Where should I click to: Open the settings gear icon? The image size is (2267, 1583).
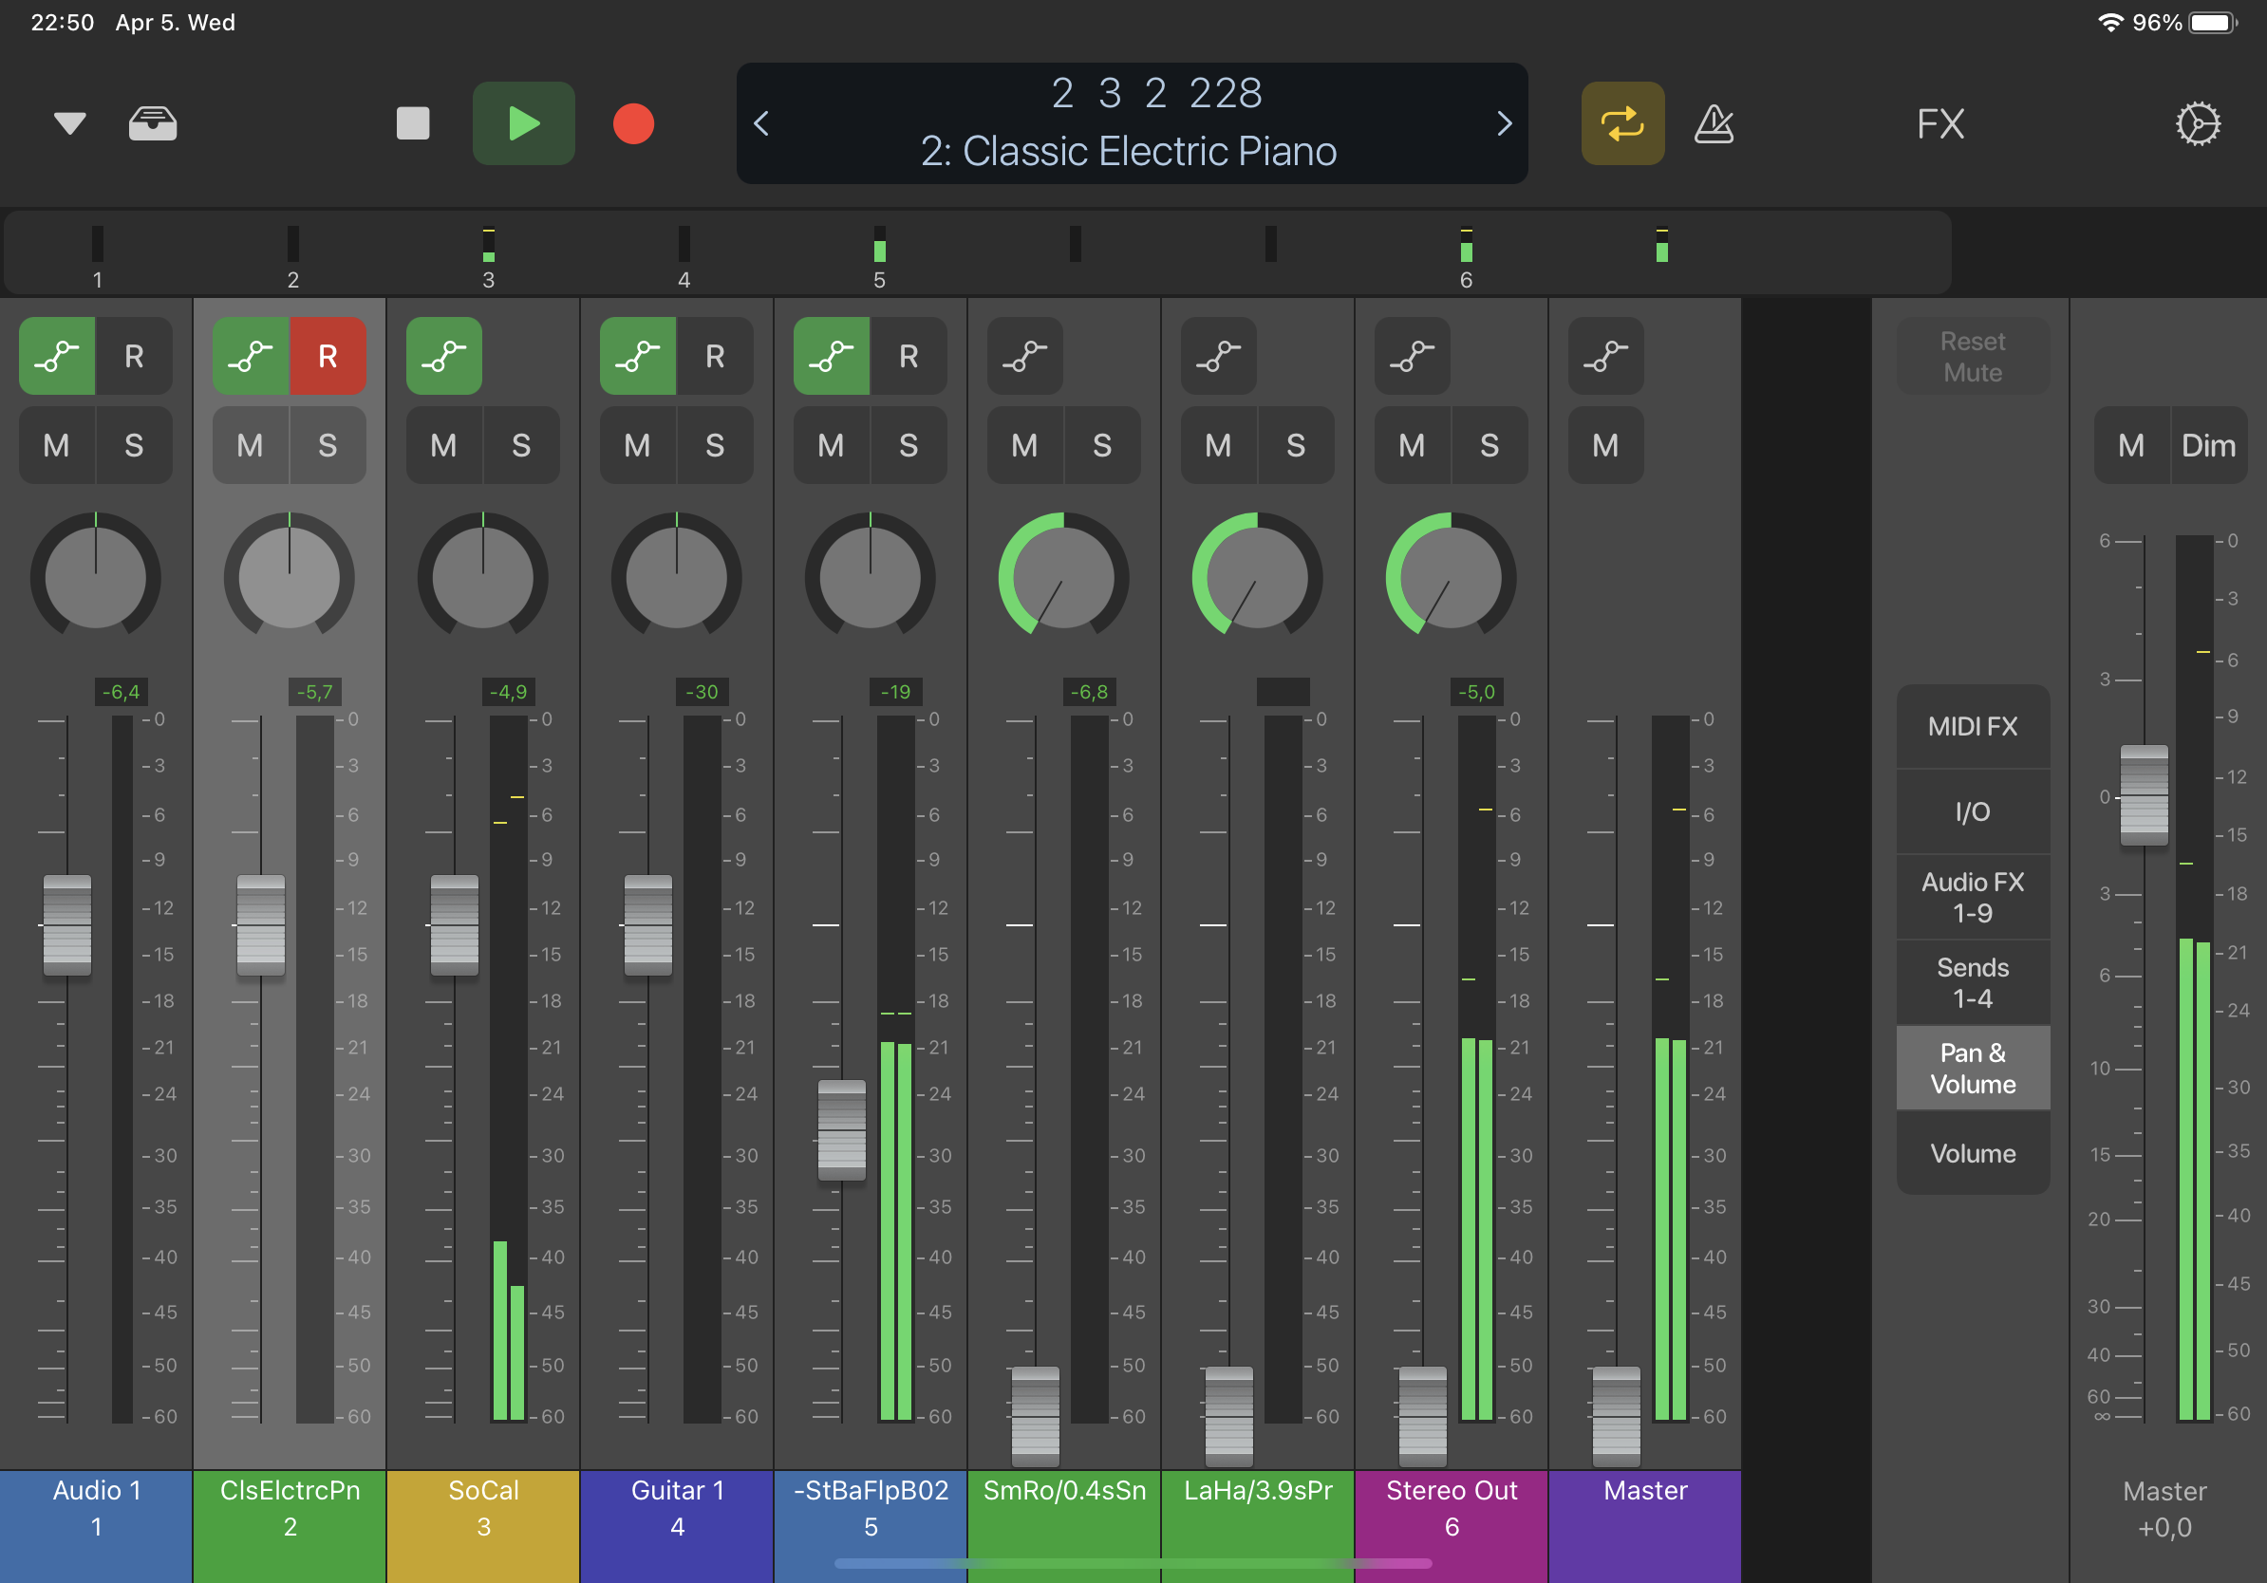click(x=2197, y=123)
